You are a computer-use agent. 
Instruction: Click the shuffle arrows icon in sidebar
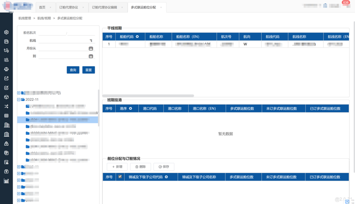[x=6, y=106]
